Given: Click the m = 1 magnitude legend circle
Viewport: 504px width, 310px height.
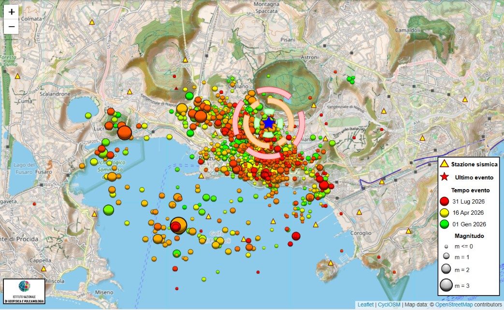Looking at the screenshot, I should pyautogui.click(x=446, y=256).
